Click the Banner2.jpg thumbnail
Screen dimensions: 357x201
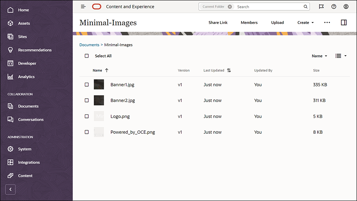click(99, 100)
